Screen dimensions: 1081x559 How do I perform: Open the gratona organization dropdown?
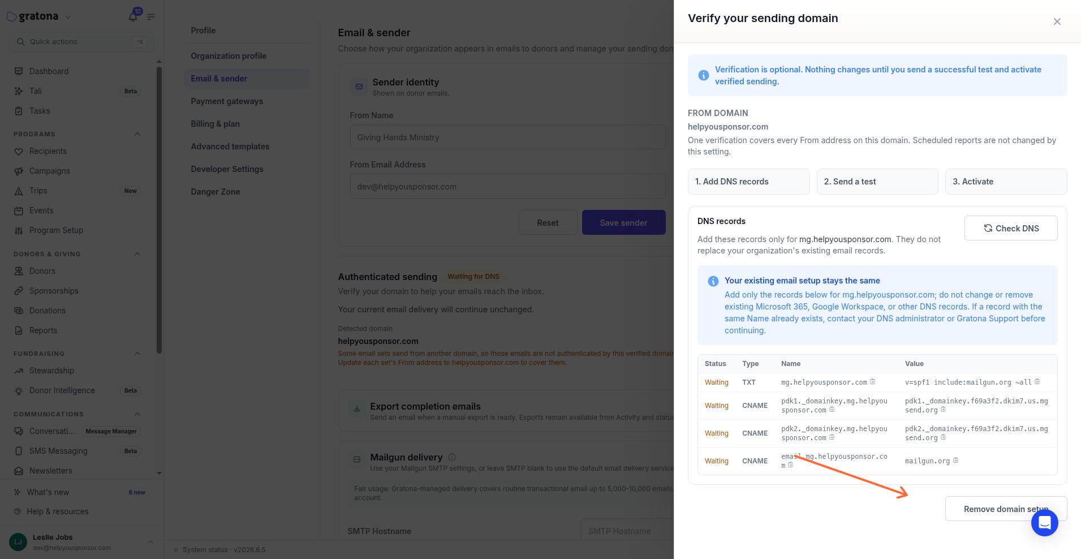pyautogui.click(x=68, y=17)
